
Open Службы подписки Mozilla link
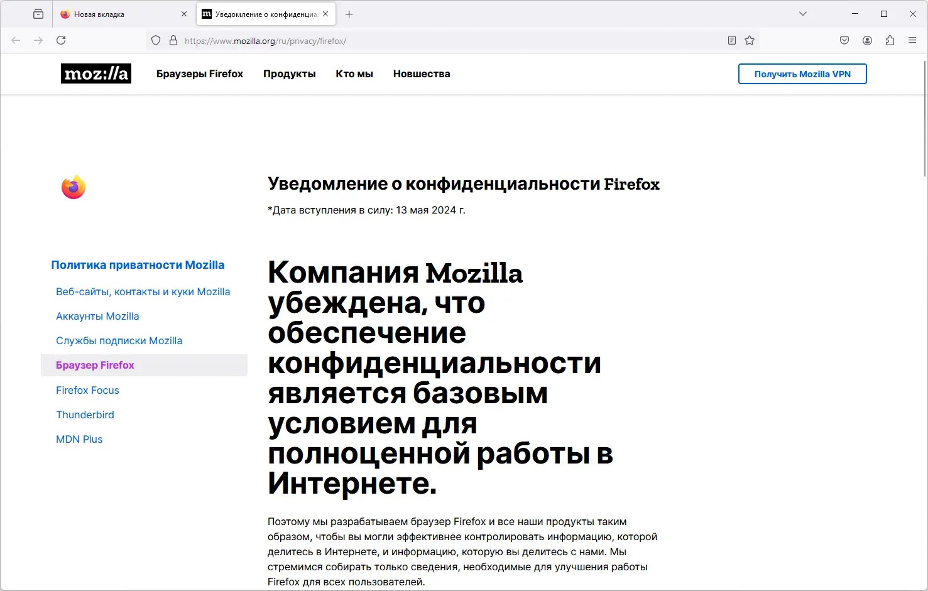[x=119, y=340]
